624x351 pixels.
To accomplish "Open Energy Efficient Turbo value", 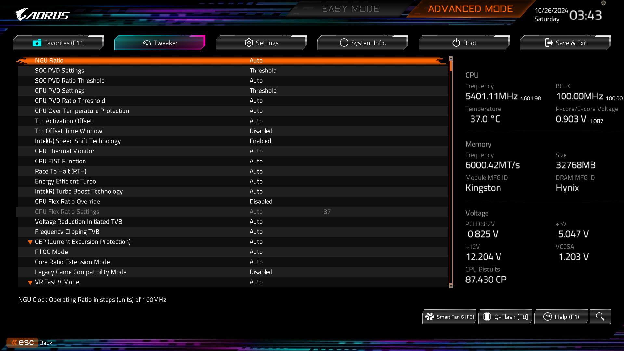I will point(256,181).
